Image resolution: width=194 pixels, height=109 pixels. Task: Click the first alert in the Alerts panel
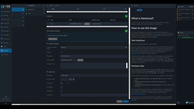186,10
